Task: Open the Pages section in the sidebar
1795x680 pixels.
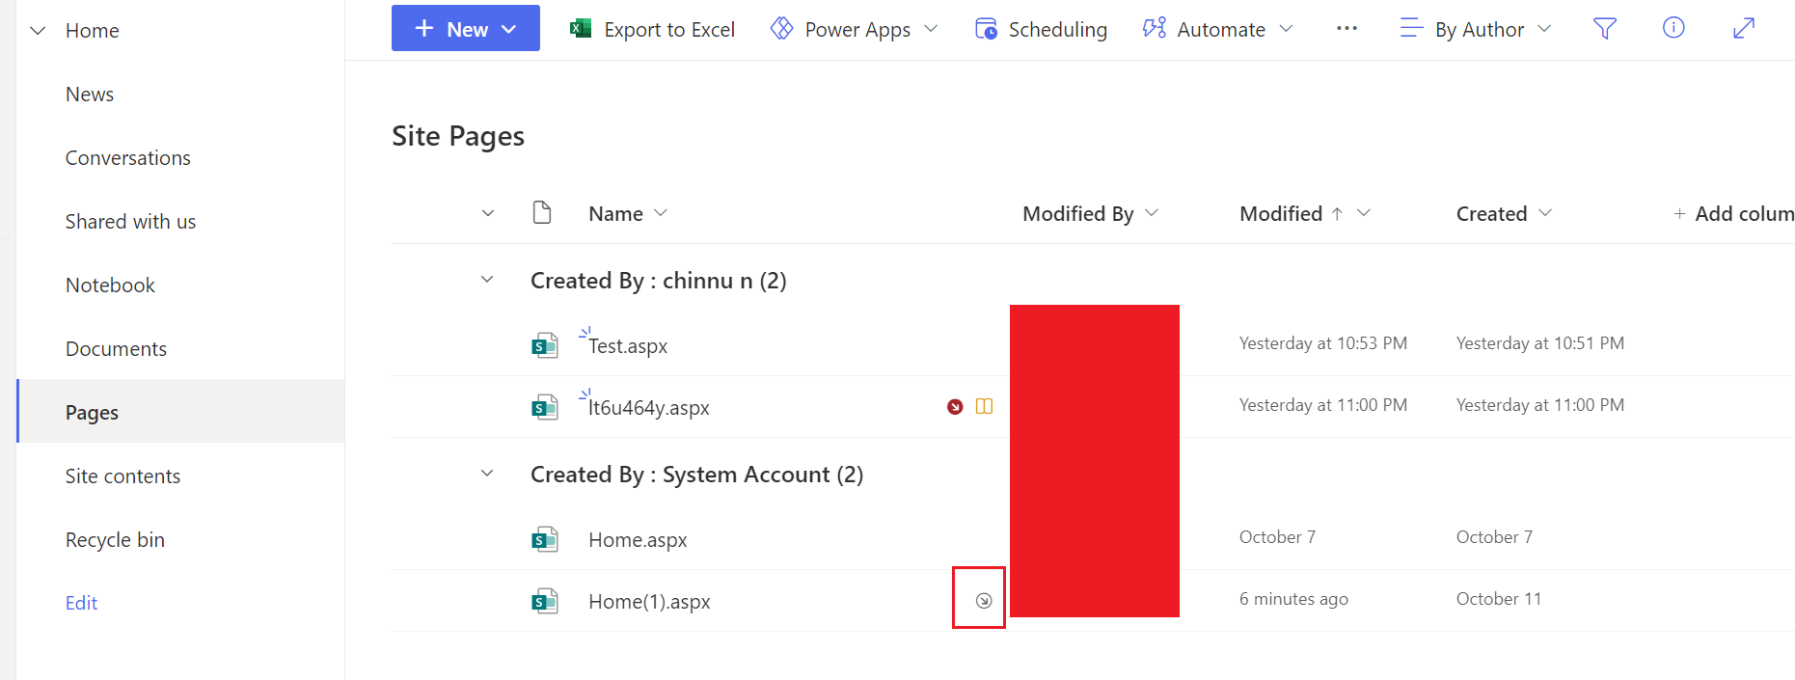Action: point(92,412)
